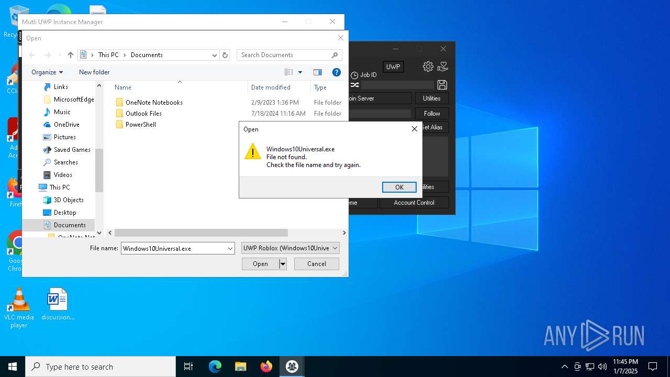Open the UWP Roblox file type dropdown
Image resolution: width=670 pixels, height=377 pixels.
pos(291,248)
